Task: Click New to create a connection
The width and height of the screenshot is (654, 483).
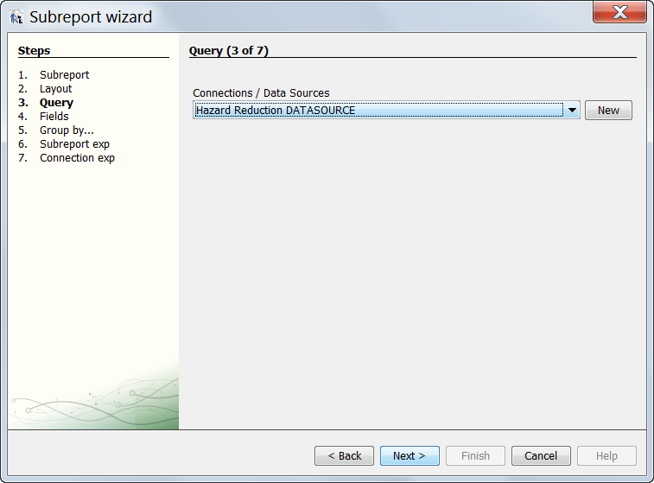Action: coord(608,111)
